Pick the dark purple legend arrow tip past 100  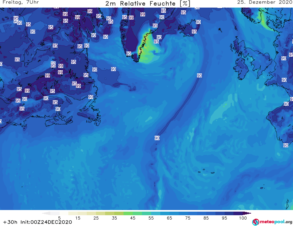pyautogui.click(x=247, y=213)
